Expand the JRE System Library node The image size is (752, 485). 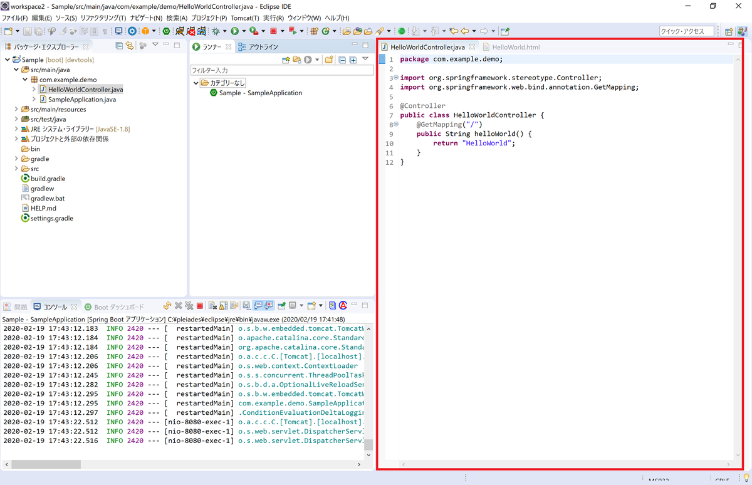(16, 129)
